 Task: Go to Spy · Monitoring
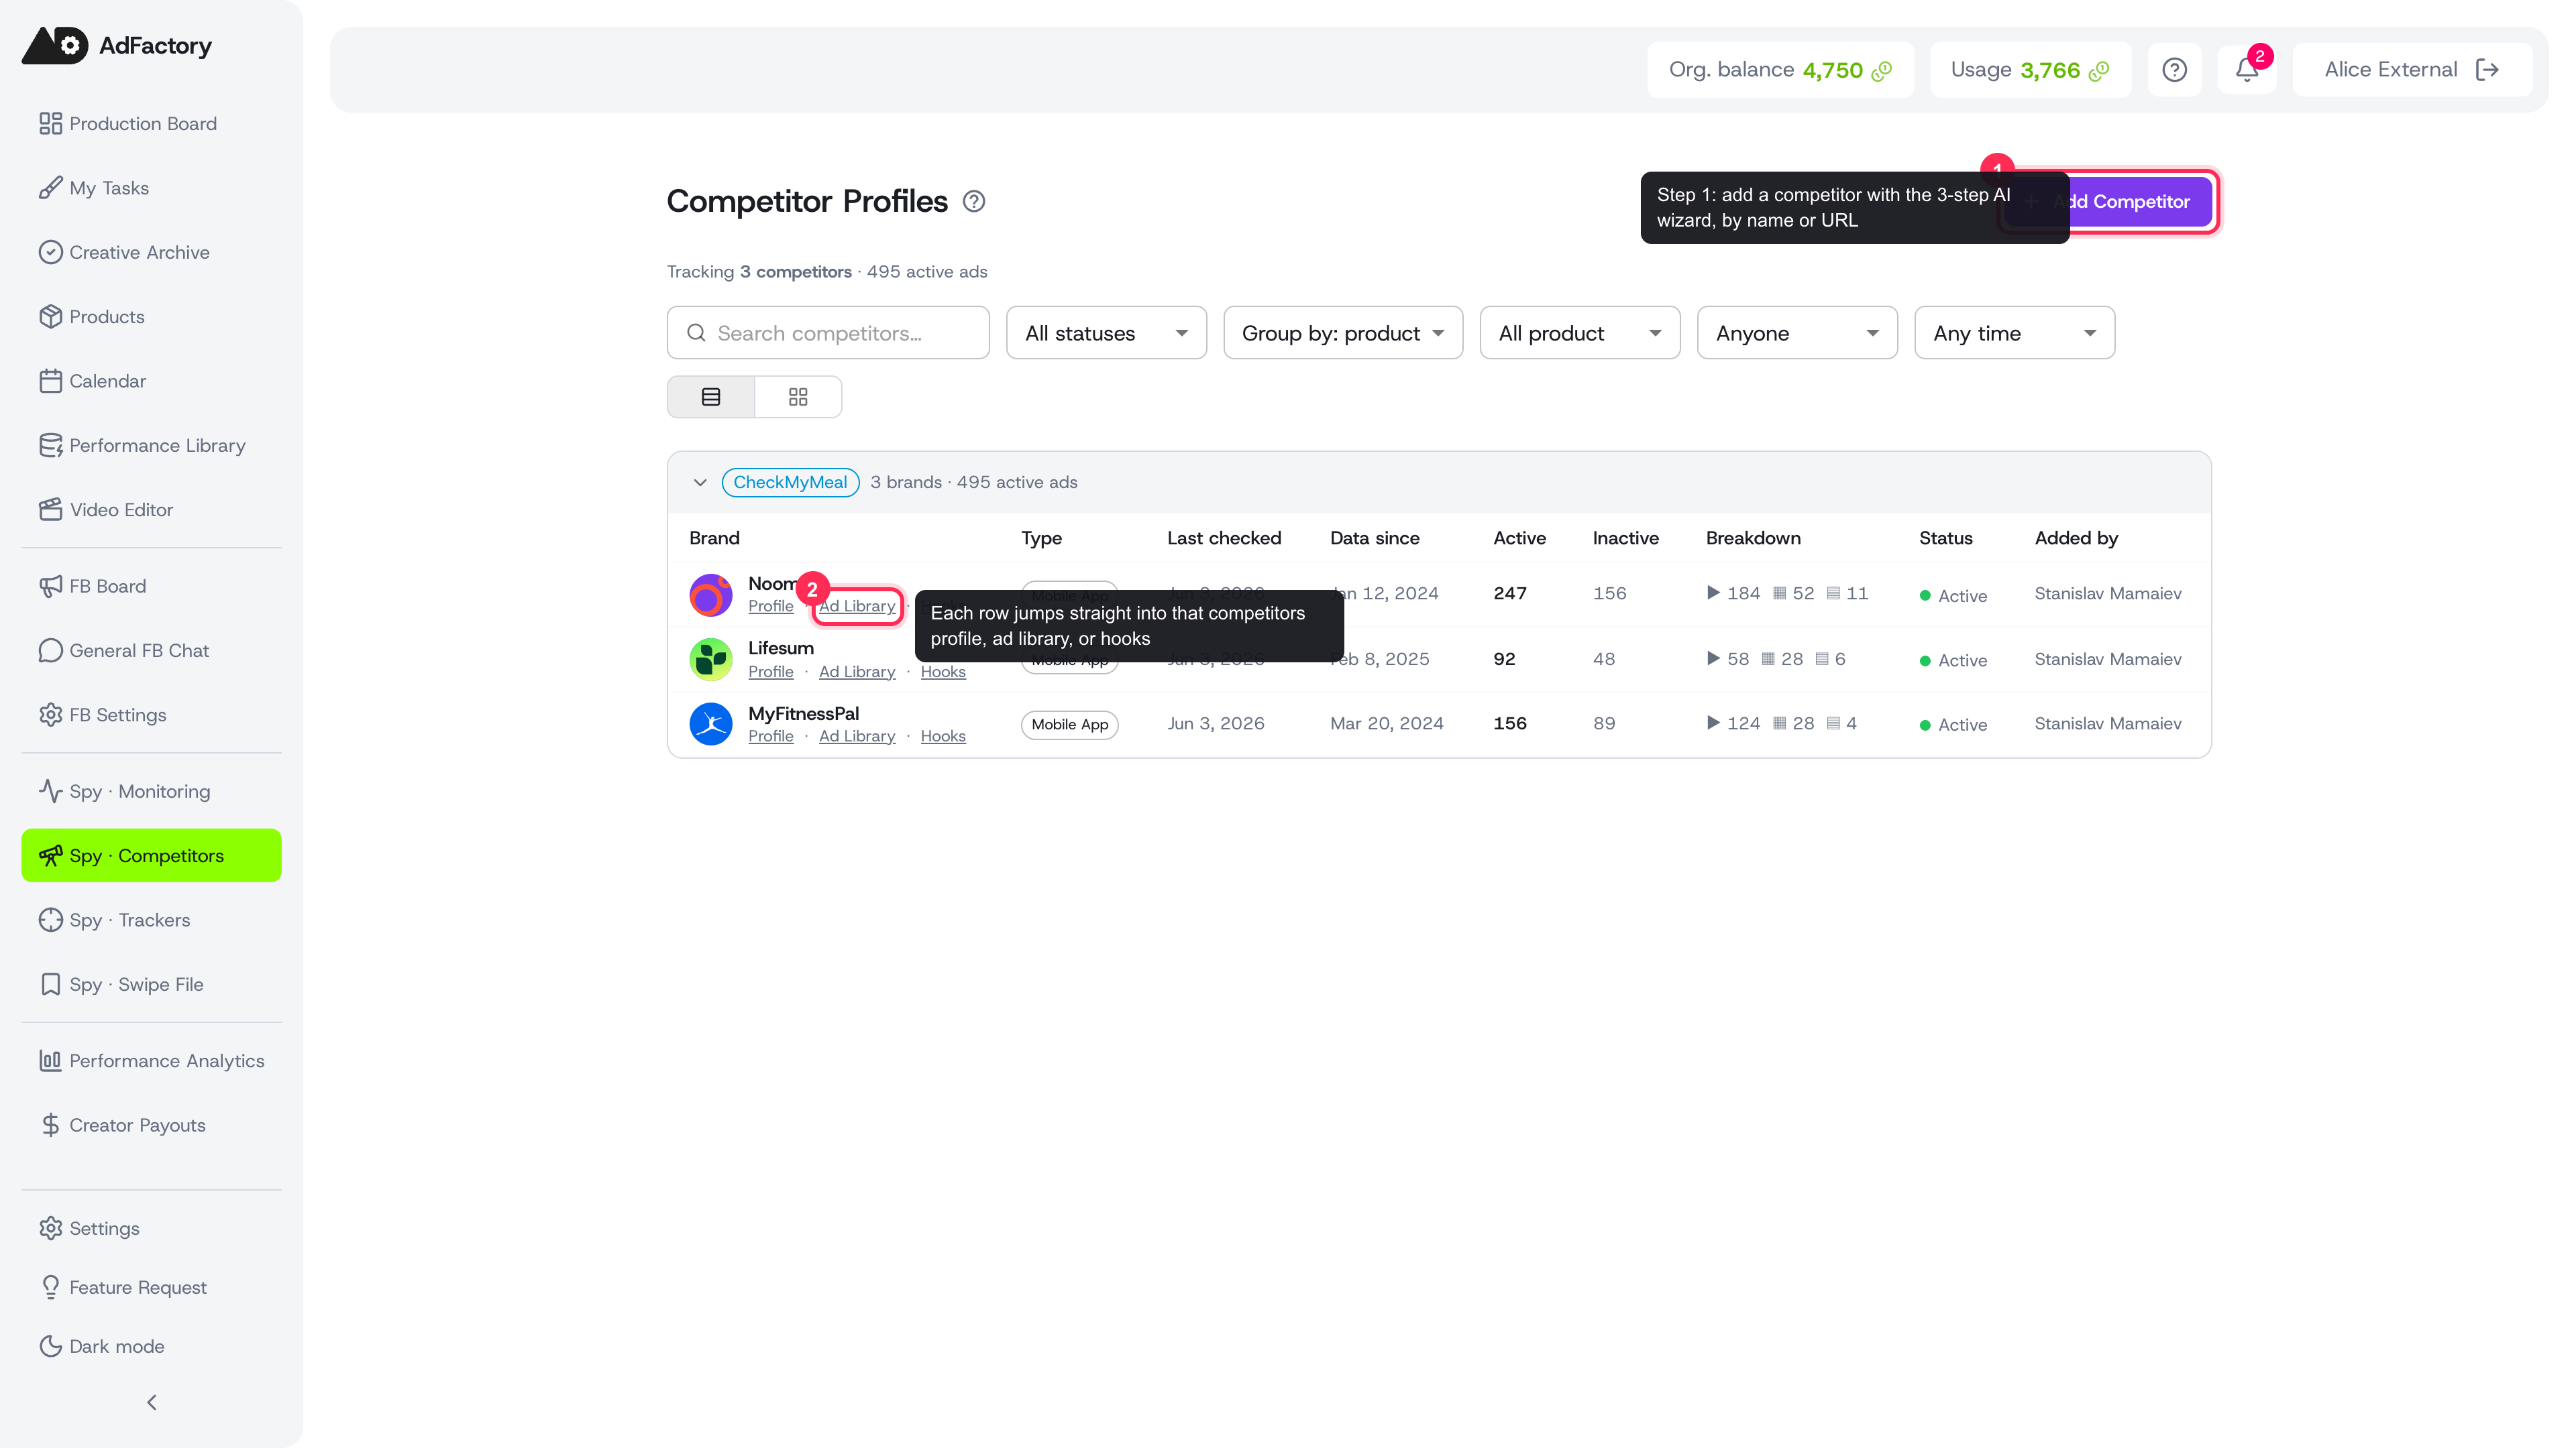pyautogui.click(x=151, y=792)
